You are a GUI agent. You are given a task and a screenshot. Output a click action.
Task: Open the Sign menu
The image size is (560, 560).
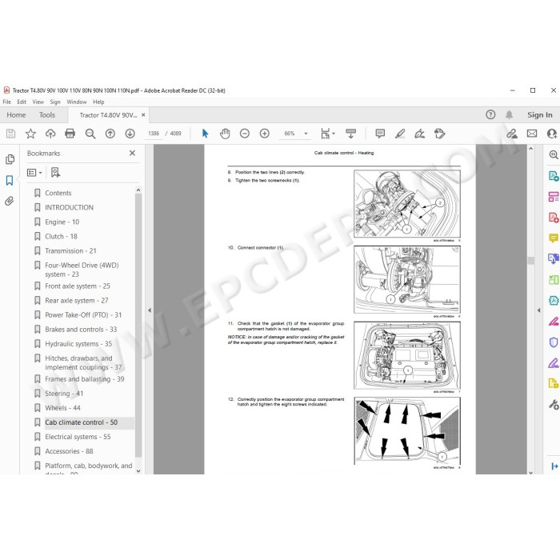pyautogui.click(x=55, y=102)
